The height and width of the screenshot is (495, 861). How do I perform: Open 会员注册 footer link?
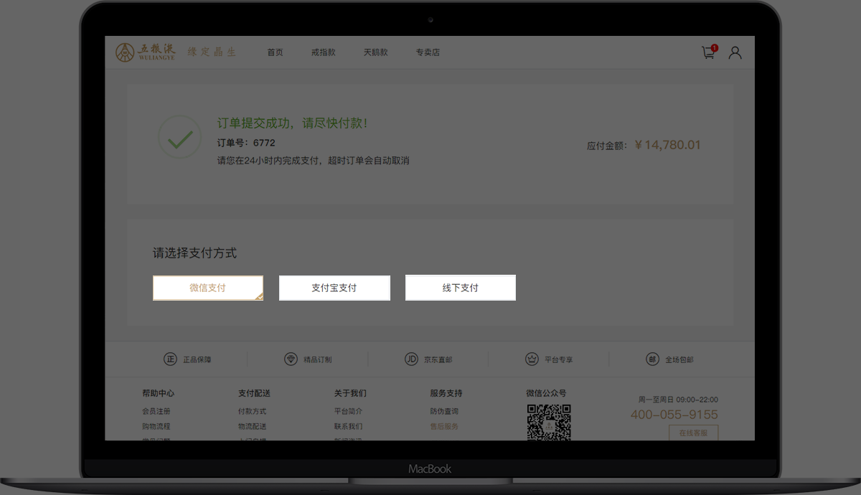(x=156, y=412)
